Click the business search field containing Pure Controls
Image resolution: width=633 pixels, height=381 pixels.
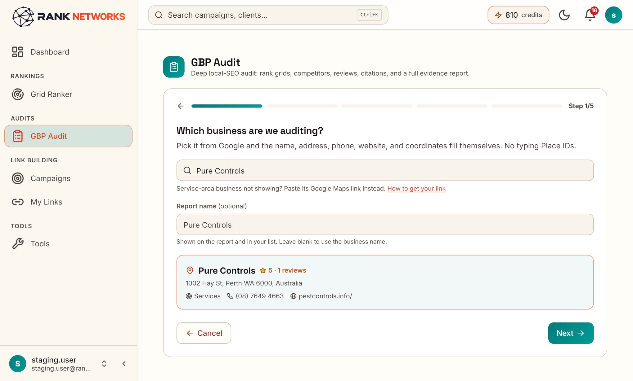[x=385, y=171]
